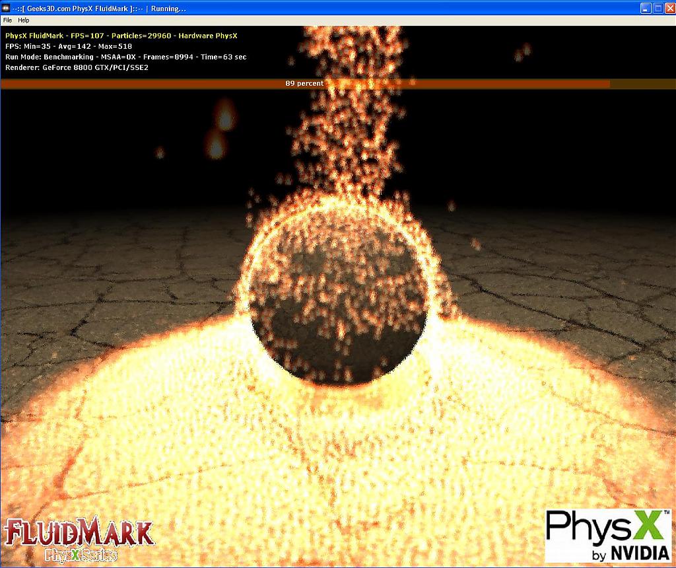Minimize the FluidMark window
Screen dimensions: 676x568
(x=646, y=8)
